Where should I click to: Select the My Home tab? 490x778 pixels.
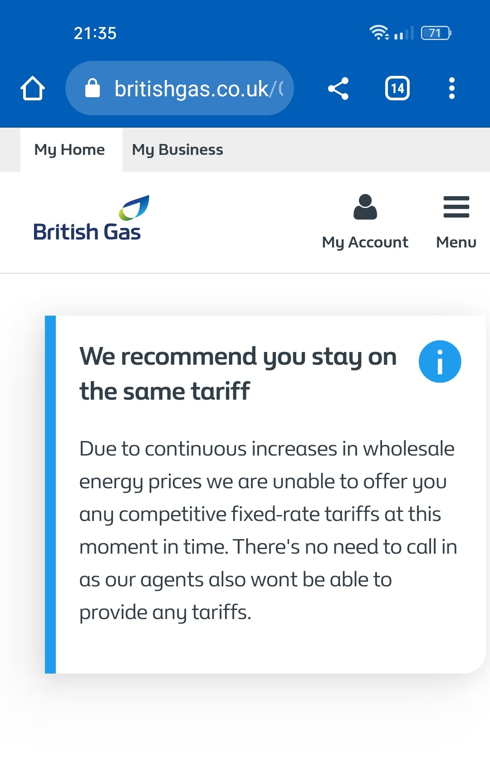(x=70, y=149)
